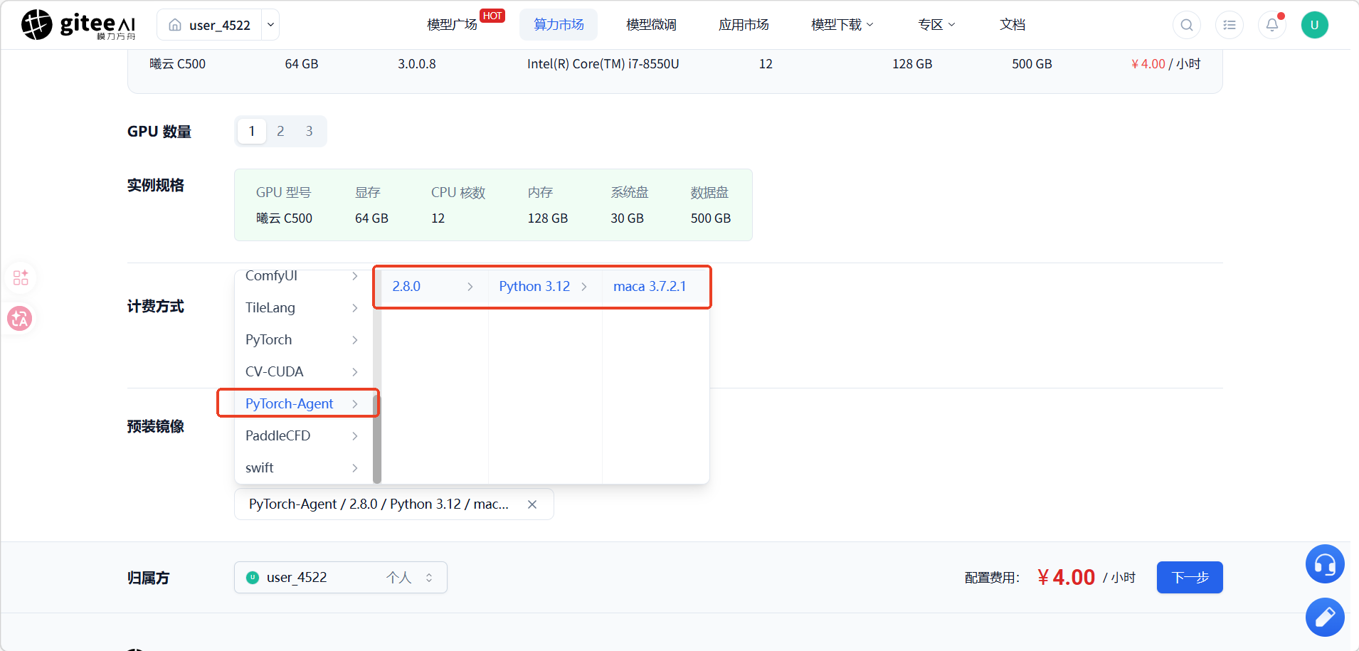Select GPU count 2
The height and width of the screenshot is (651, 1359).
coord(280,131)
